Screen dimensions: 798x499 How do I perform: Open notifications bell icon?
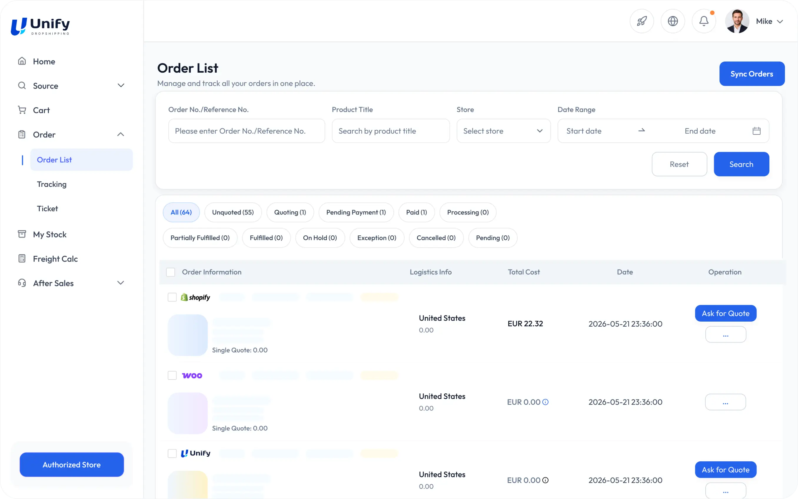tap(704, 21)
